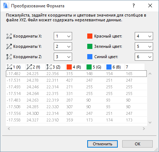Click the Y coordinates axis icon

tap(9, 46)
